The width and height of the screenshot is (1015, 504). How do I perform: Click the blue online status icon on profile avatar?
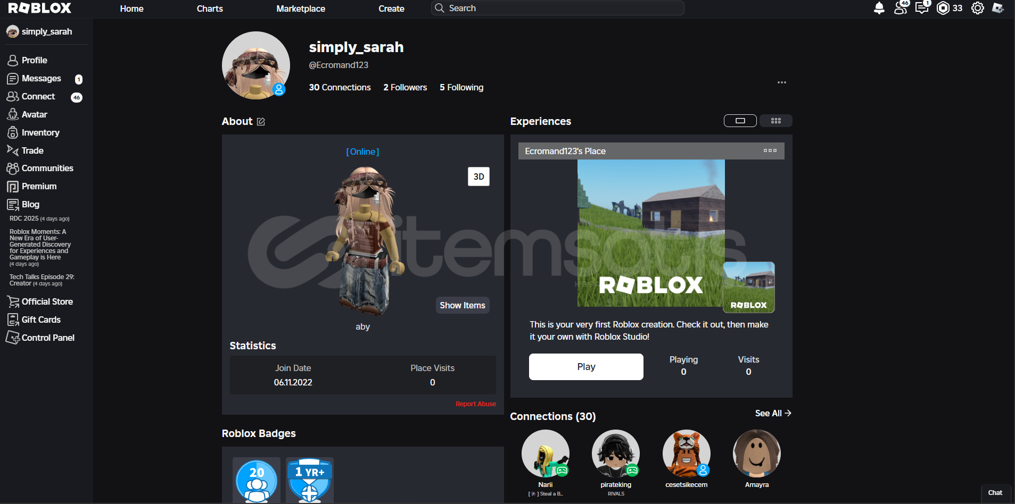coord(279,89)
